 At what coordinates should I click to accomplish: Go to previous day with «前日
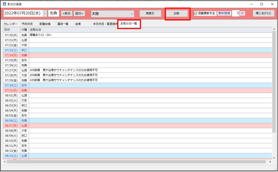pos(67,14)
